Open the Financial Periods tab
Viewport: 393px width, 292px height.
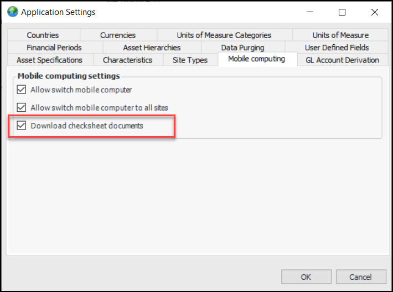pos(54,48)
